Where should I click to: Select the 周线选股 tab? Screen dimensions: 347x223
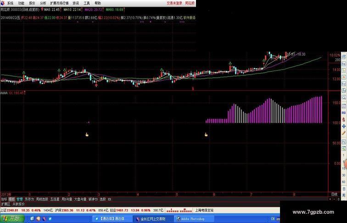pos(42,199)
